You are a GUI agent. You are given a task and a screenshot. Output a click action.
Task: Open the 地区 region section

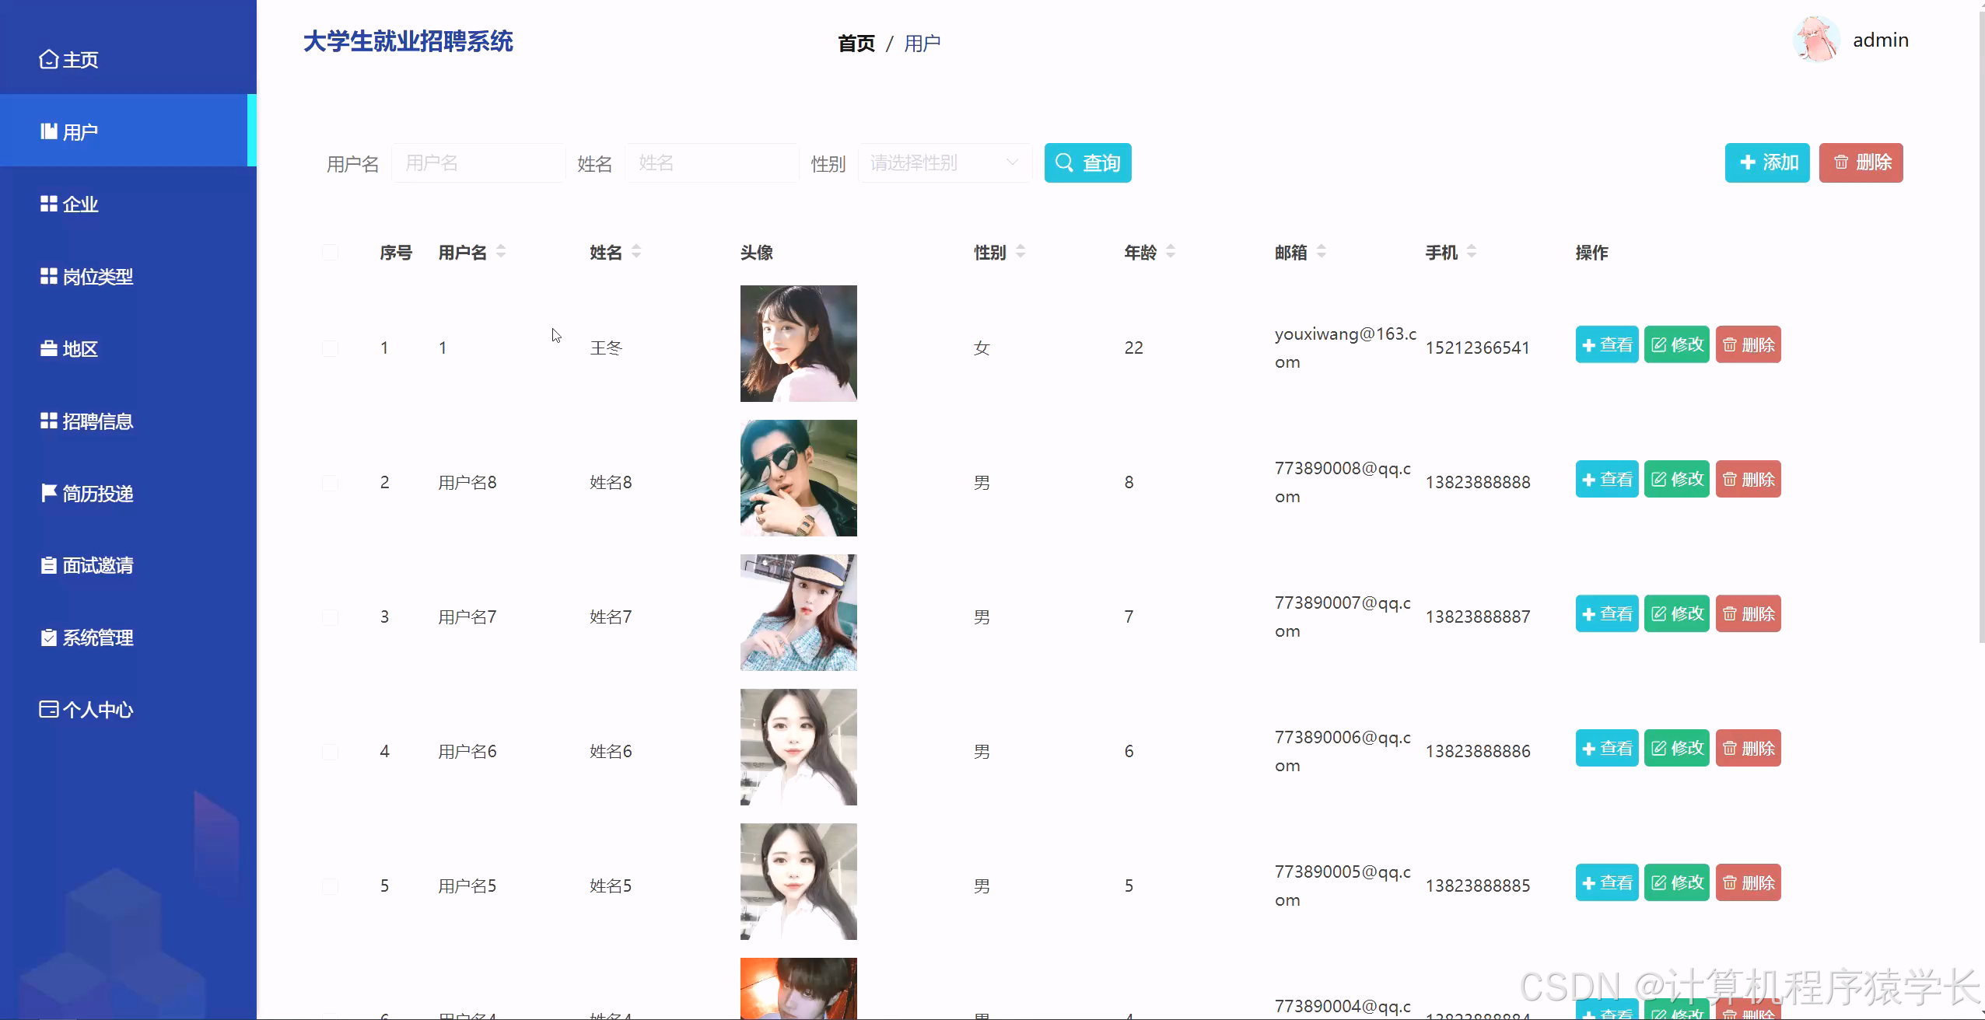(x=79, y=348)
